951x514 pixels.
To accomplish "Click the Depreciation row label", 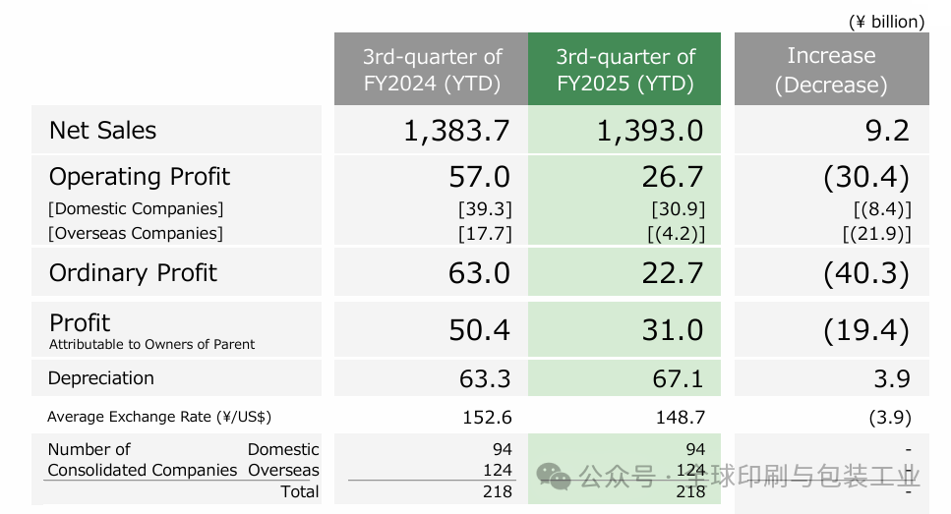I will click(x=101, y=378).
